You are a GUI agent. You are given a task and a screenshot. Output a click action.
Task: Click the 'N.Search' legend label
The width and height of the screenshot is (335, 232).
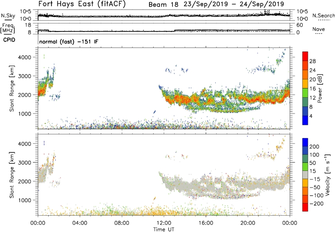click(323, 15)
